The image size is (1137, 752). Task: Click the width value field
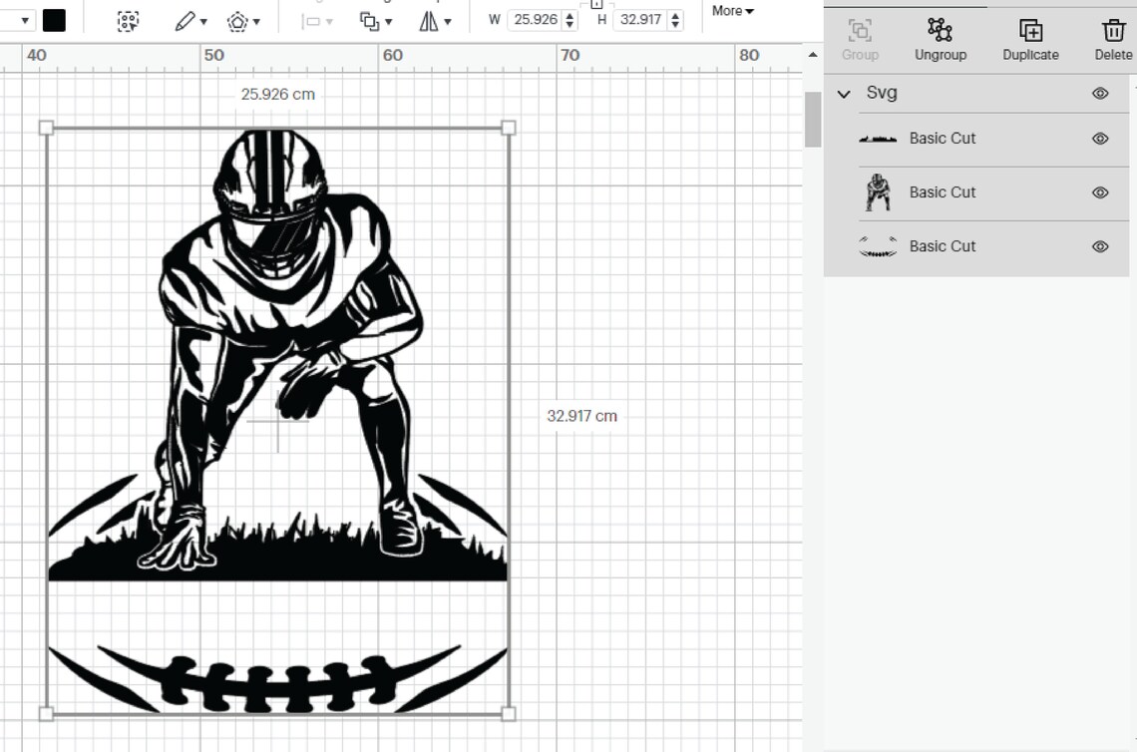pyautogui.click(x=536, y=20)
